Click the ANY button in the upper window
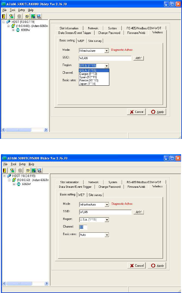Image resolution: width=182 pixels, height=293 pixels. 139,58
